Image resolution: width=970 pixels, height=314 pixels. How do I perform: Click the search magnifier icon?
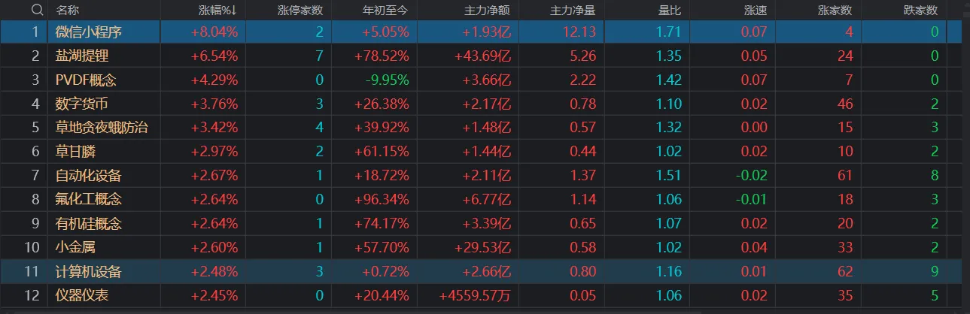coord(36,10)
